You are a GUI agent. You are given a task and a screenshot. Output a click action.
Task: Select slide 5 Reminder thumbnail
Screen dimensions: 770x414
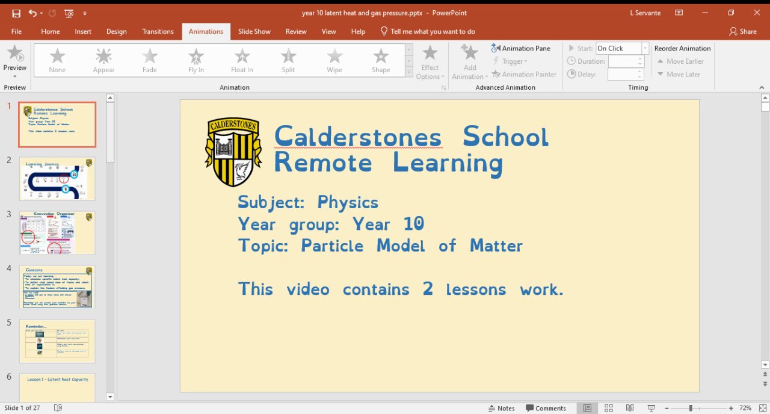click(x=57, y=341)
